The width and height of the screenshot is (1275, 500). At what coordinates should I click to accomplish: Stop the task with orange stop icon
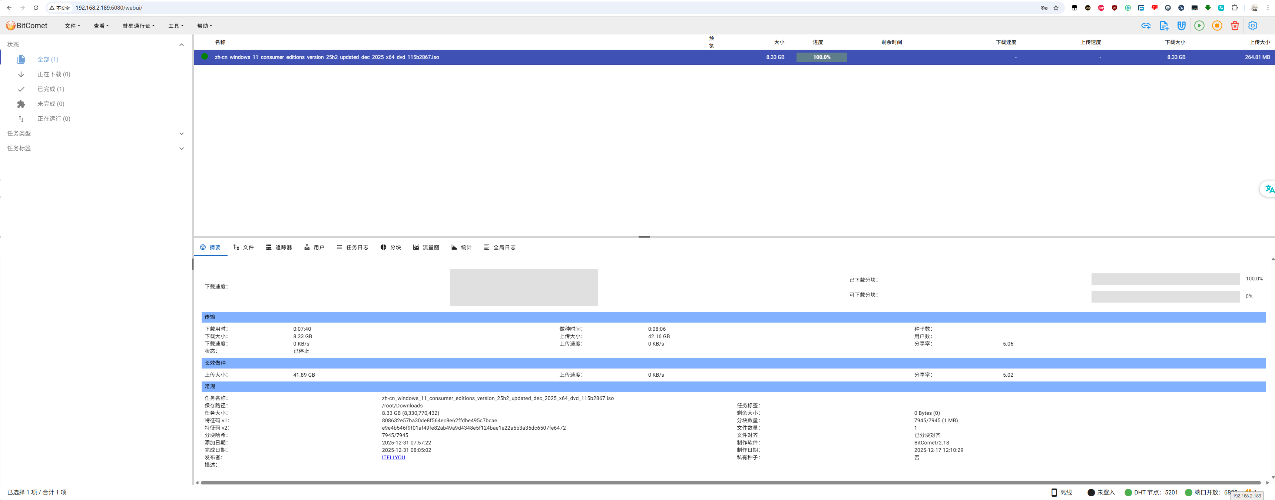tap(1217, 26)
